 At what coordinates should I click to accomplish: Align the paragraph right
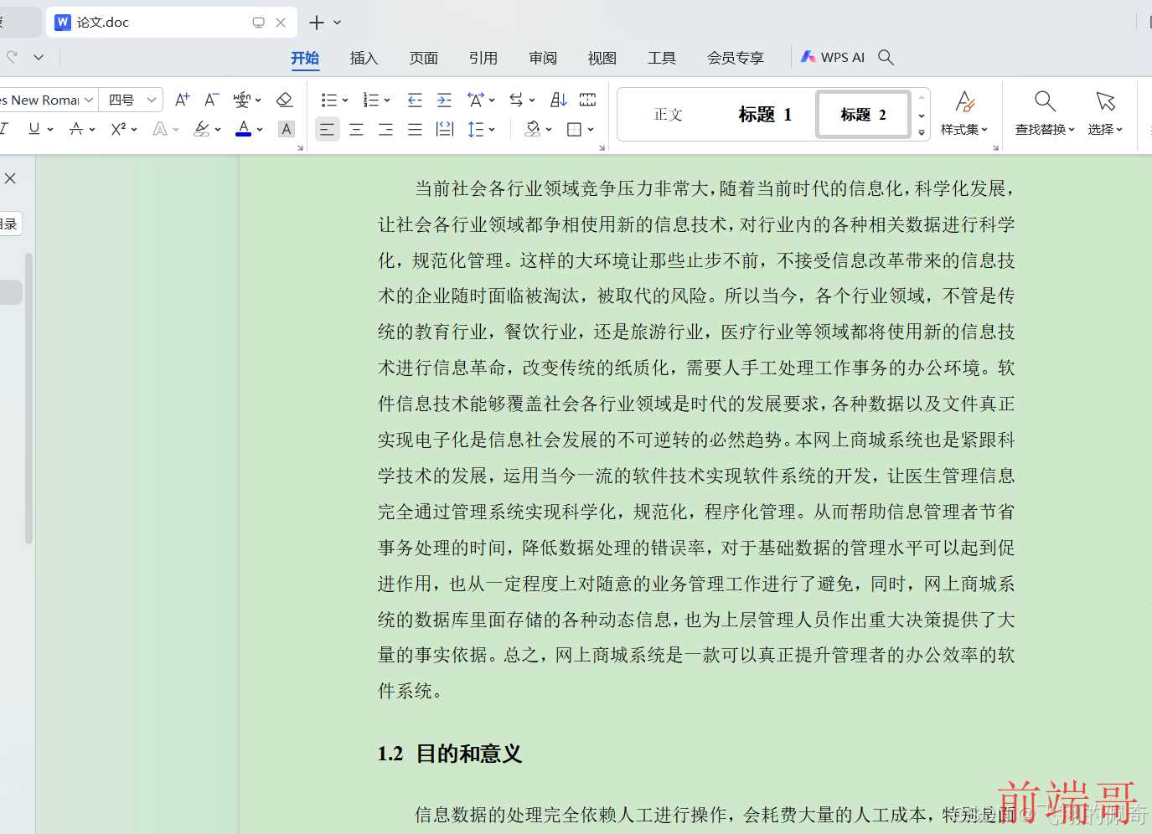pyautogui.click(x=385, y=129)
